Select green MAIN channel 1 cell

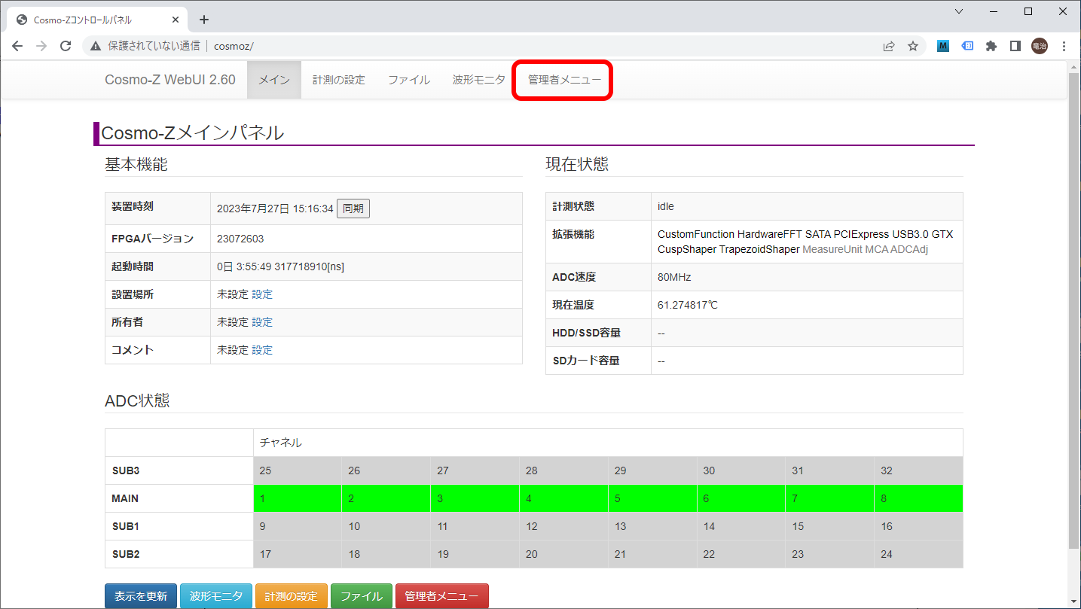coord(297,498)
